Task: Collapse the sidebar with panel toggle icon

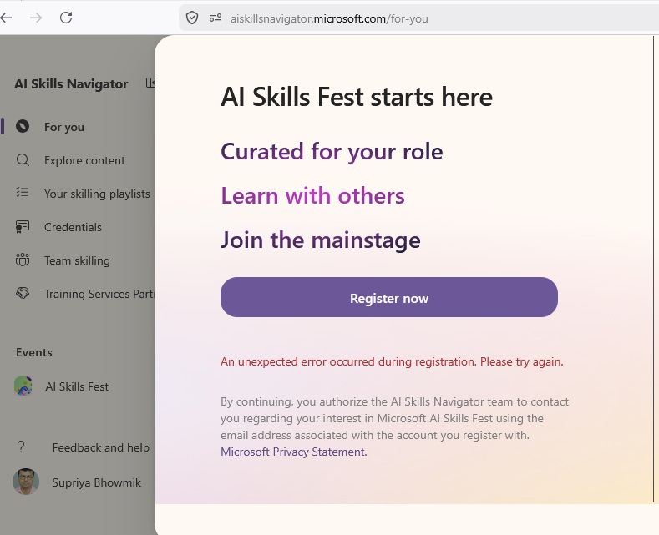Action: [x=150, y=83]
